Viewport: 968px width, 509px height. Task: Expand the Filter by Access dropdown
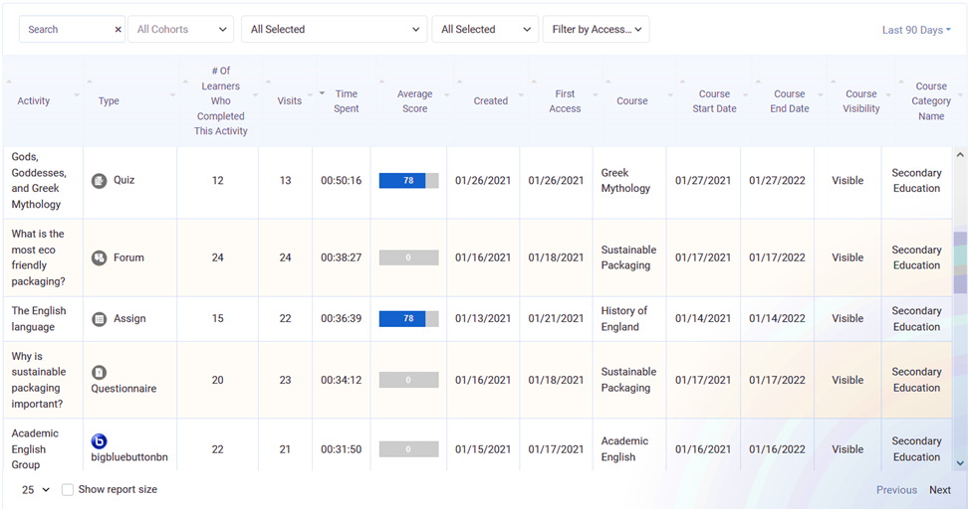[596, 30]
